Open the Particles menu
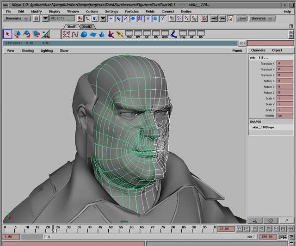The height and width of the screenshot is (246, 296). pyautogui.click(x=132, y=11)
